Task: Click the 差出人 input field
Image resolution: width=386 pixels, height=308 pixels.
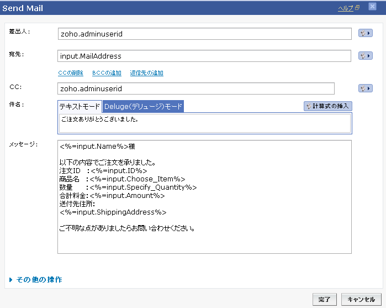Action: [204, 34]
